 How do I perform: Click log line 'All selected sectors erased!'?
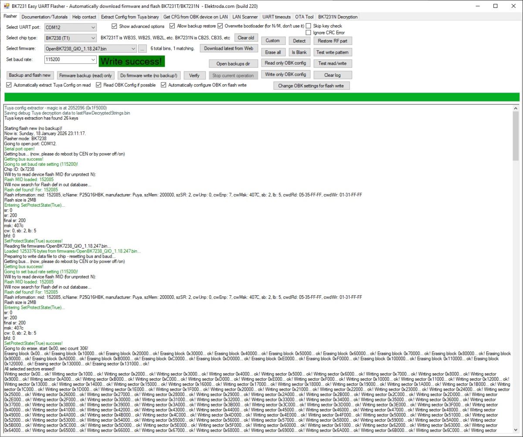click(30, 369)
